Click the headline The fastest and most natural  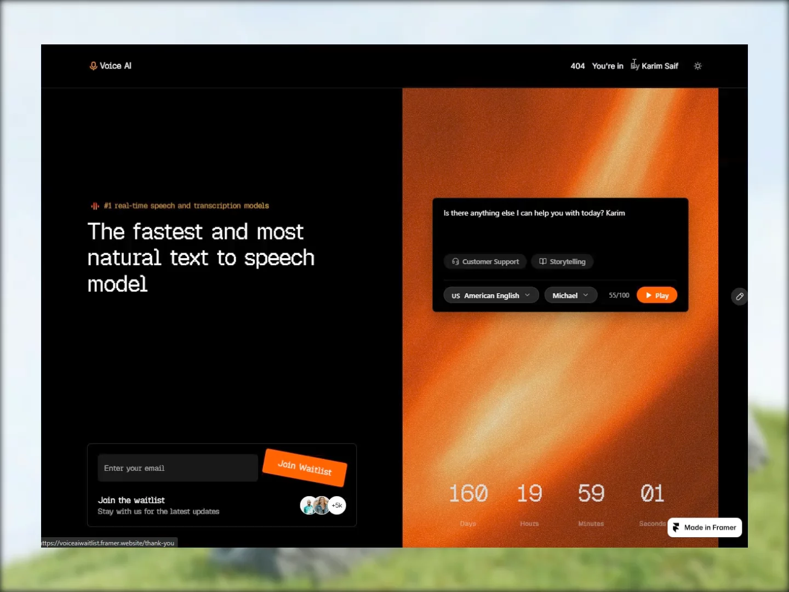pyautogui.click(x=201, y=258)
